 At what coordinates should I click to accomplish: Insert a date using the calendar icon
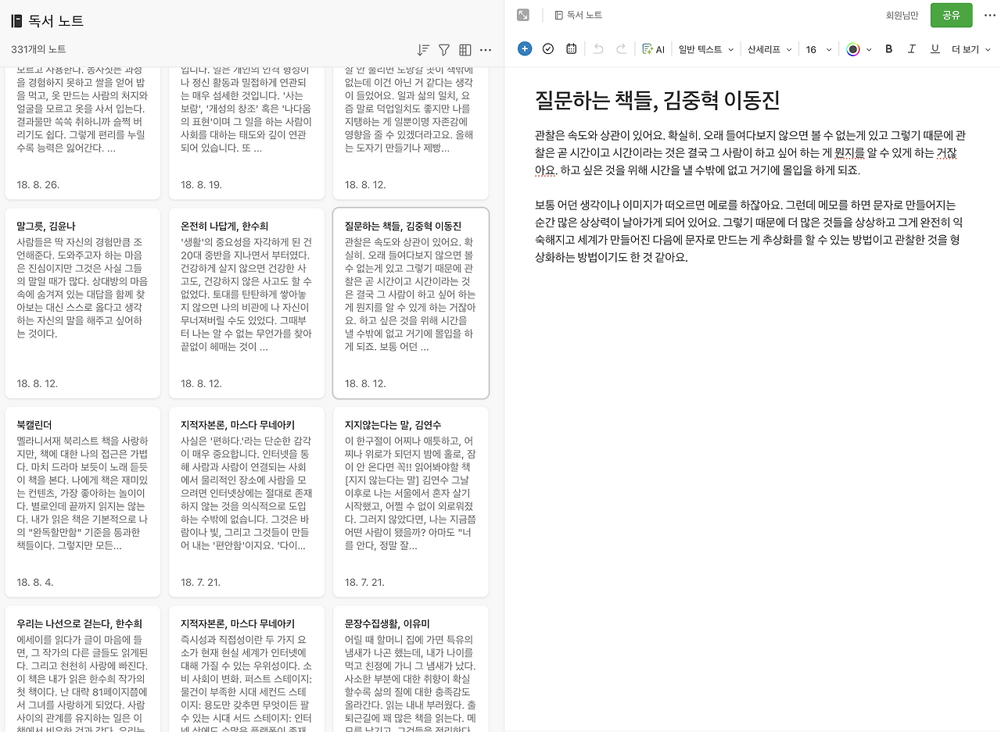click(x=571, y=48)
